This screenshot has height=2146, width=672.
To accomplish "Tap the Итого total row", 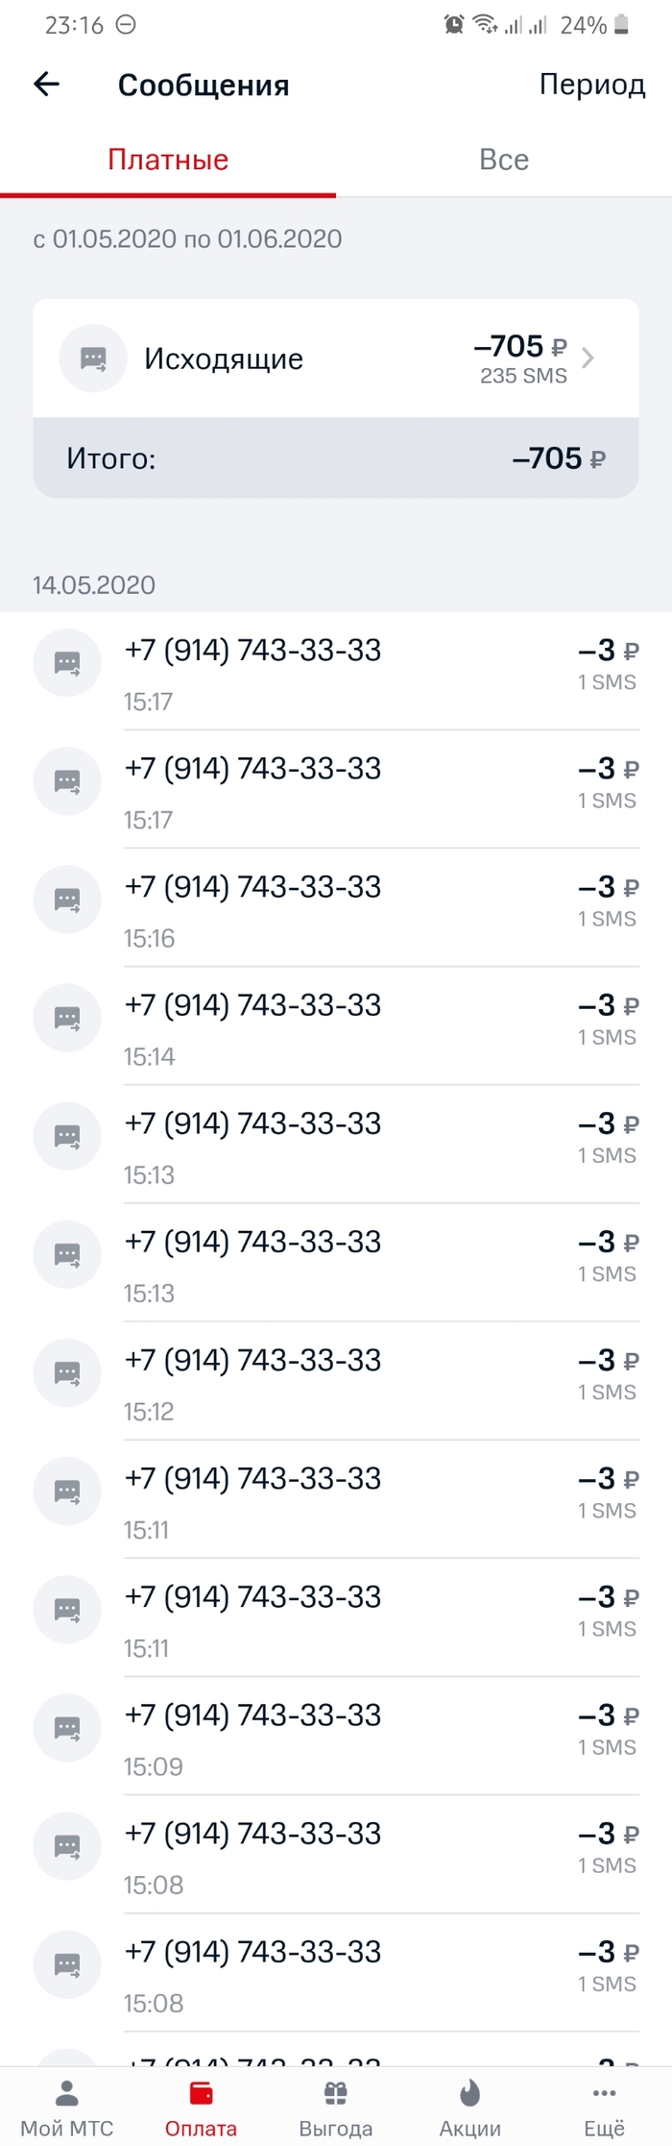I will [x=335, y=458].
